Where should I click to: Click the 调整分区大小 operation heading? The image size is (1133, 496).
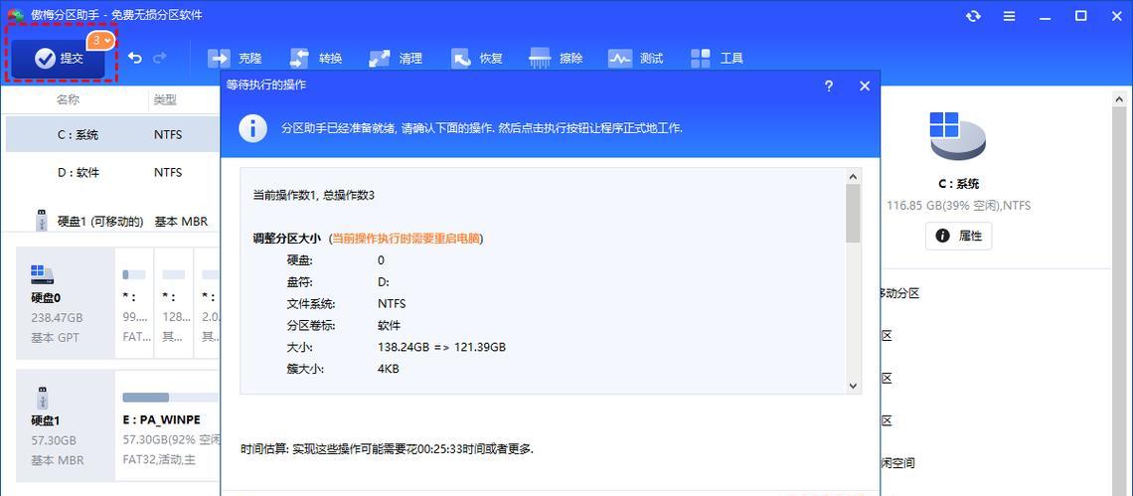287,238
